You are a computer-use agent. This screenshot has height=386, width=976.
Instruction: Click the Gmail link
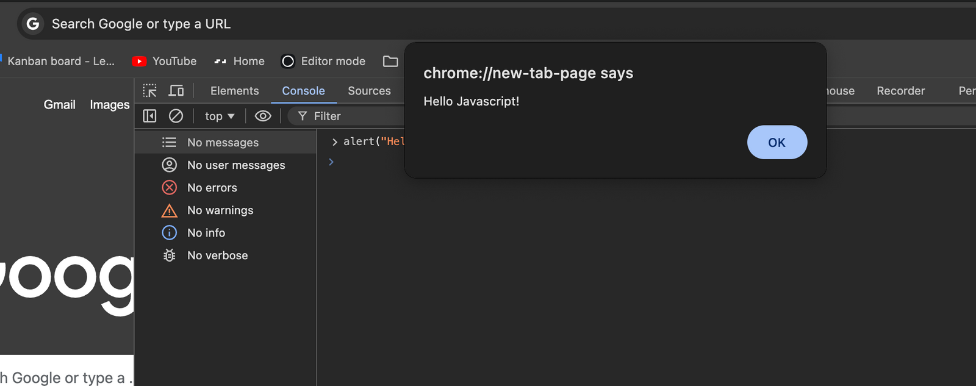click(59, 105)
